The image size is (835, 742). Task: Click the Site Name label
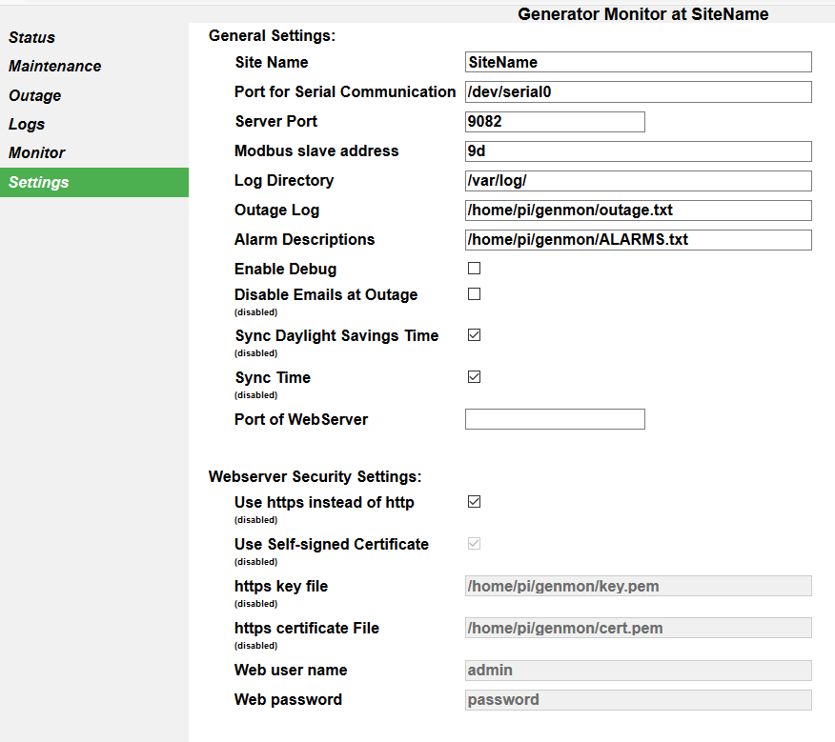[x=272, y=62]
